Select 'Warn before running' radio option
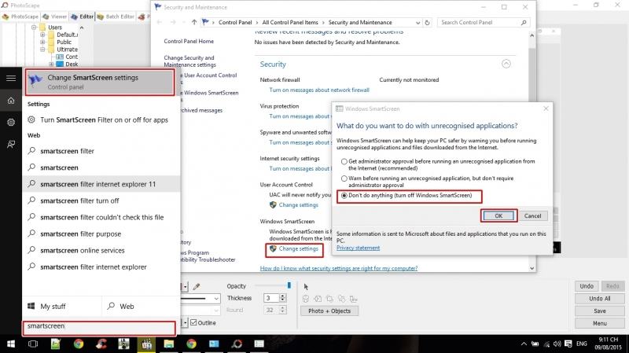The image size is (629, 353). coord(344,179)
